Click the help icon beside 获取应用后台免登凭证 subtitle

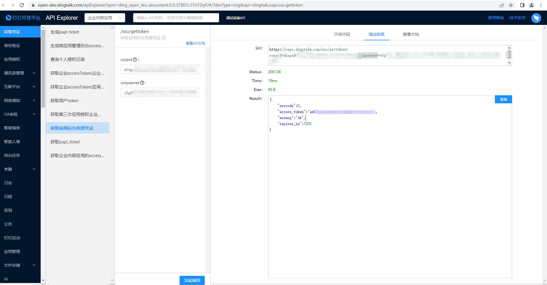(x=164, y=38)
